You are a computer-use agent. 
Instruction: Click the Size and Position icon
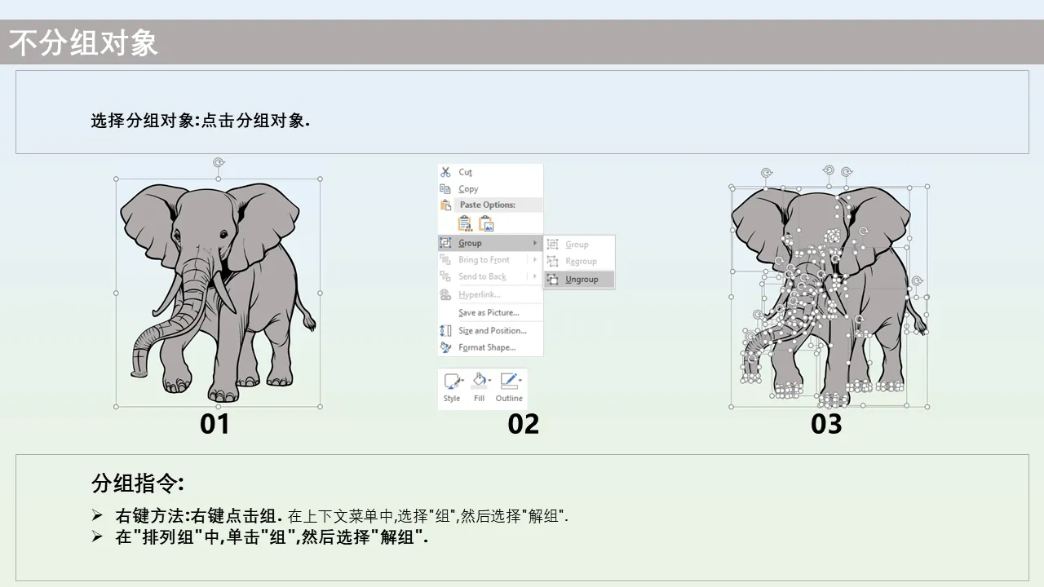[445, 330]
